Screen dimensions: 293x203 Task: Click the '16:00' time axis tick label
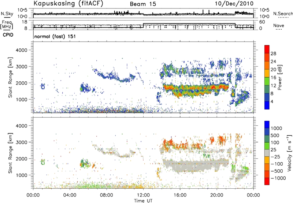[x=180, y=195]
